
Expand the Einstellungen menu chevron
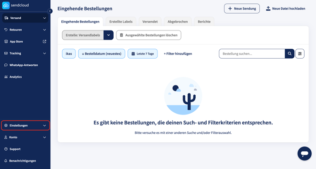pos(44,125)
